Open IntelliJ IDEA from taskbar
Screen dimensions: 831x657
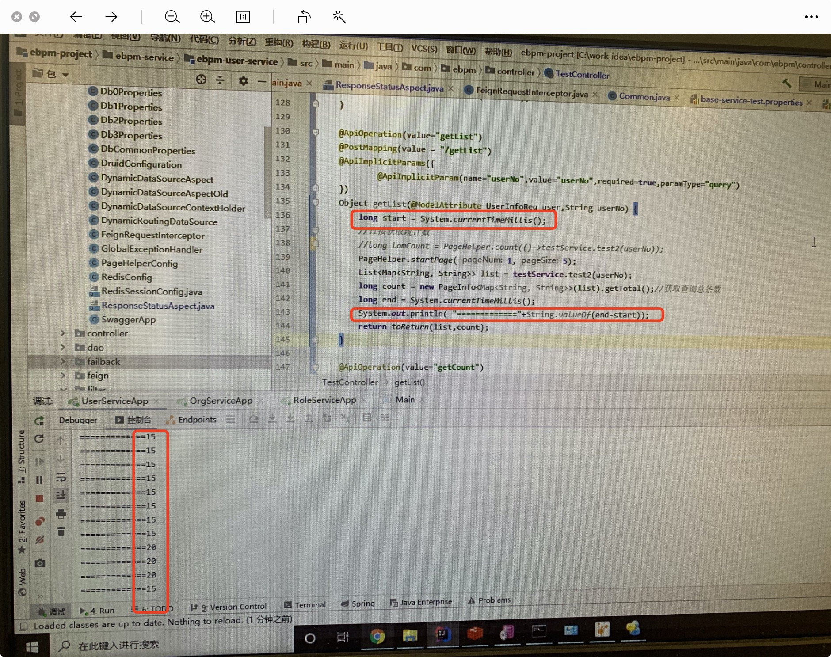442,635
